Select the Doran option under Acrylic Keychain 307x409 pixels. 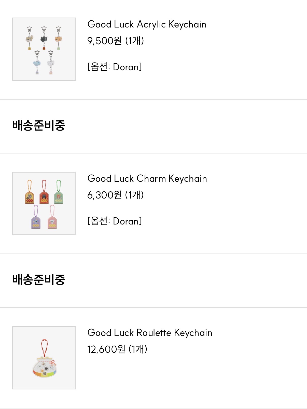coord(115,67)
